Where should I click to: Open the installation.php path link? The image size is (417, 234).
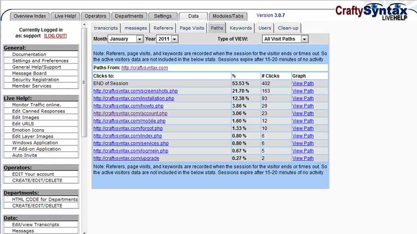(134, 98)
